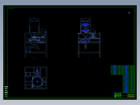
Task: Click the blue view label under side view
Action: coord(89,59)
